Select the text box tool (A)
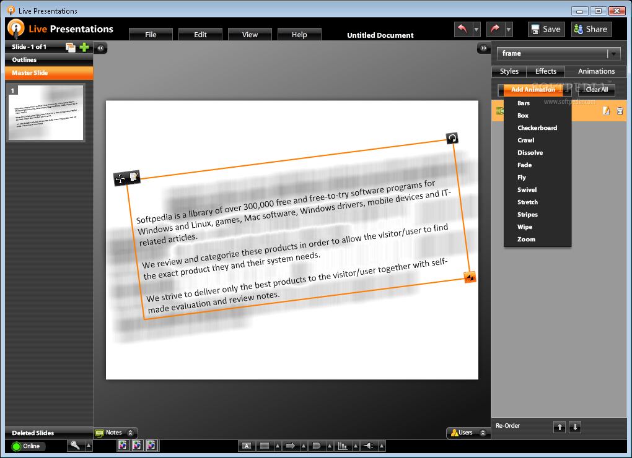The height and width of the screenshot is (458, 632). click(247, 446)
